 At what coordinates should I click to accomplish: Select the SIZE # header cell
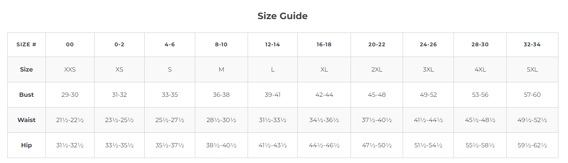[26, 44]
